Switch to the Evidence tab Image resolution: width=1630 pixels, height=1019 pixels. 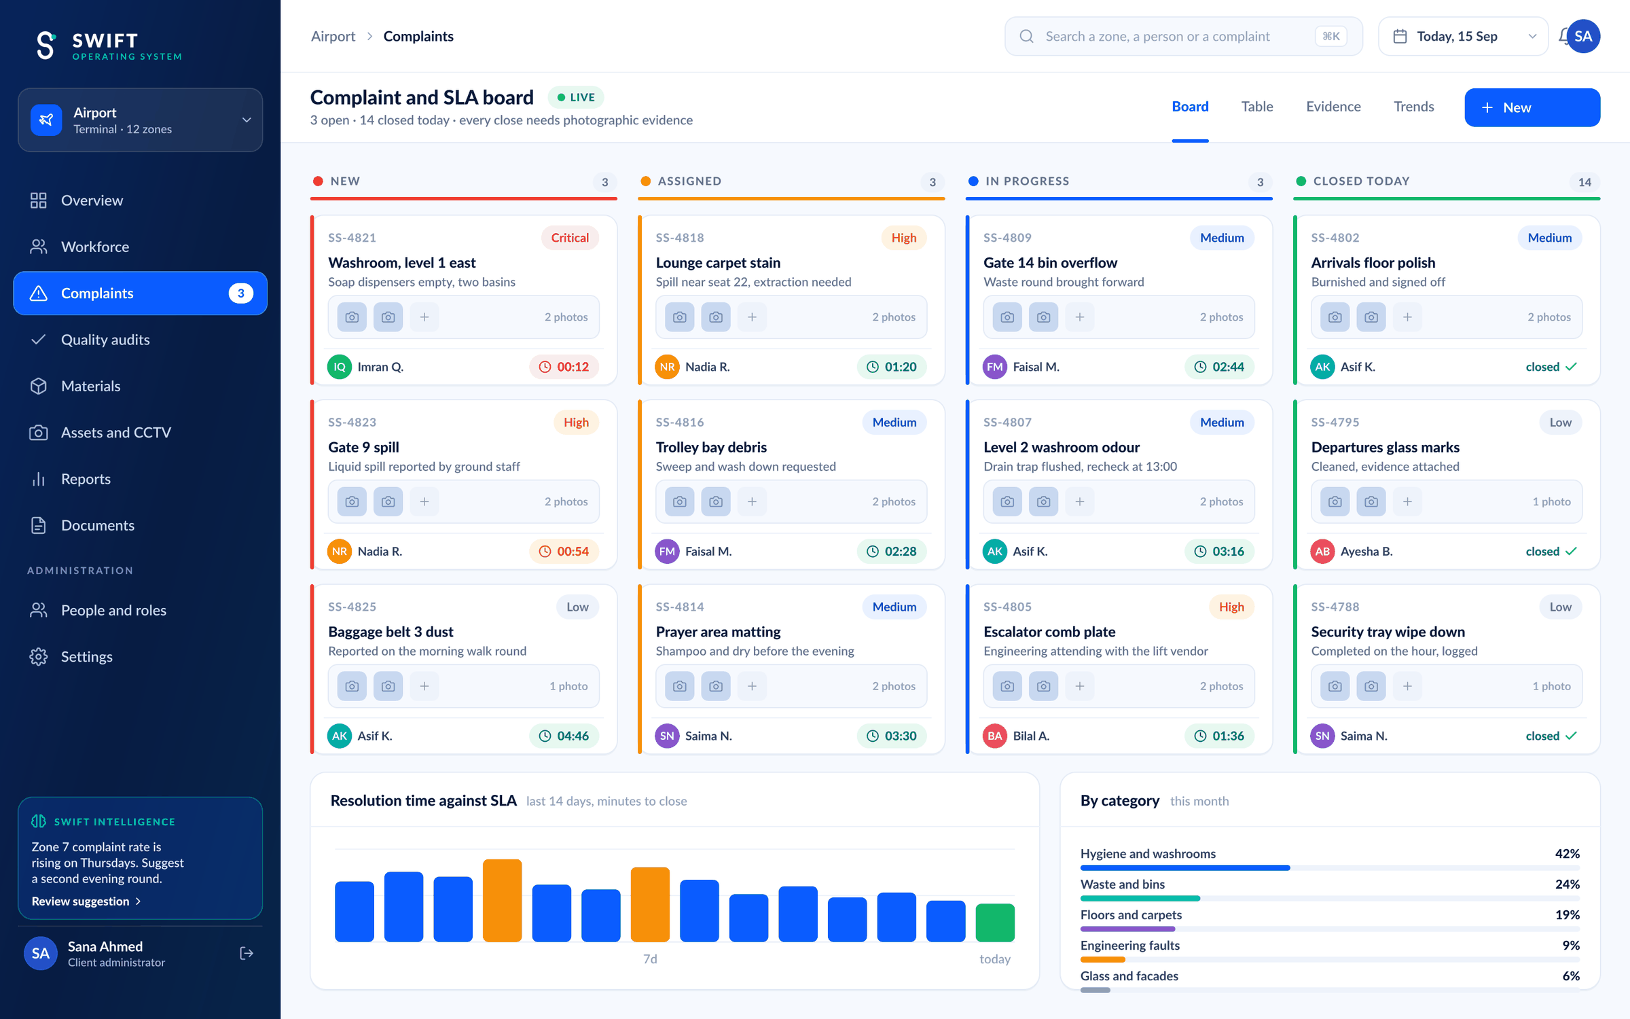coord(1333,107)
